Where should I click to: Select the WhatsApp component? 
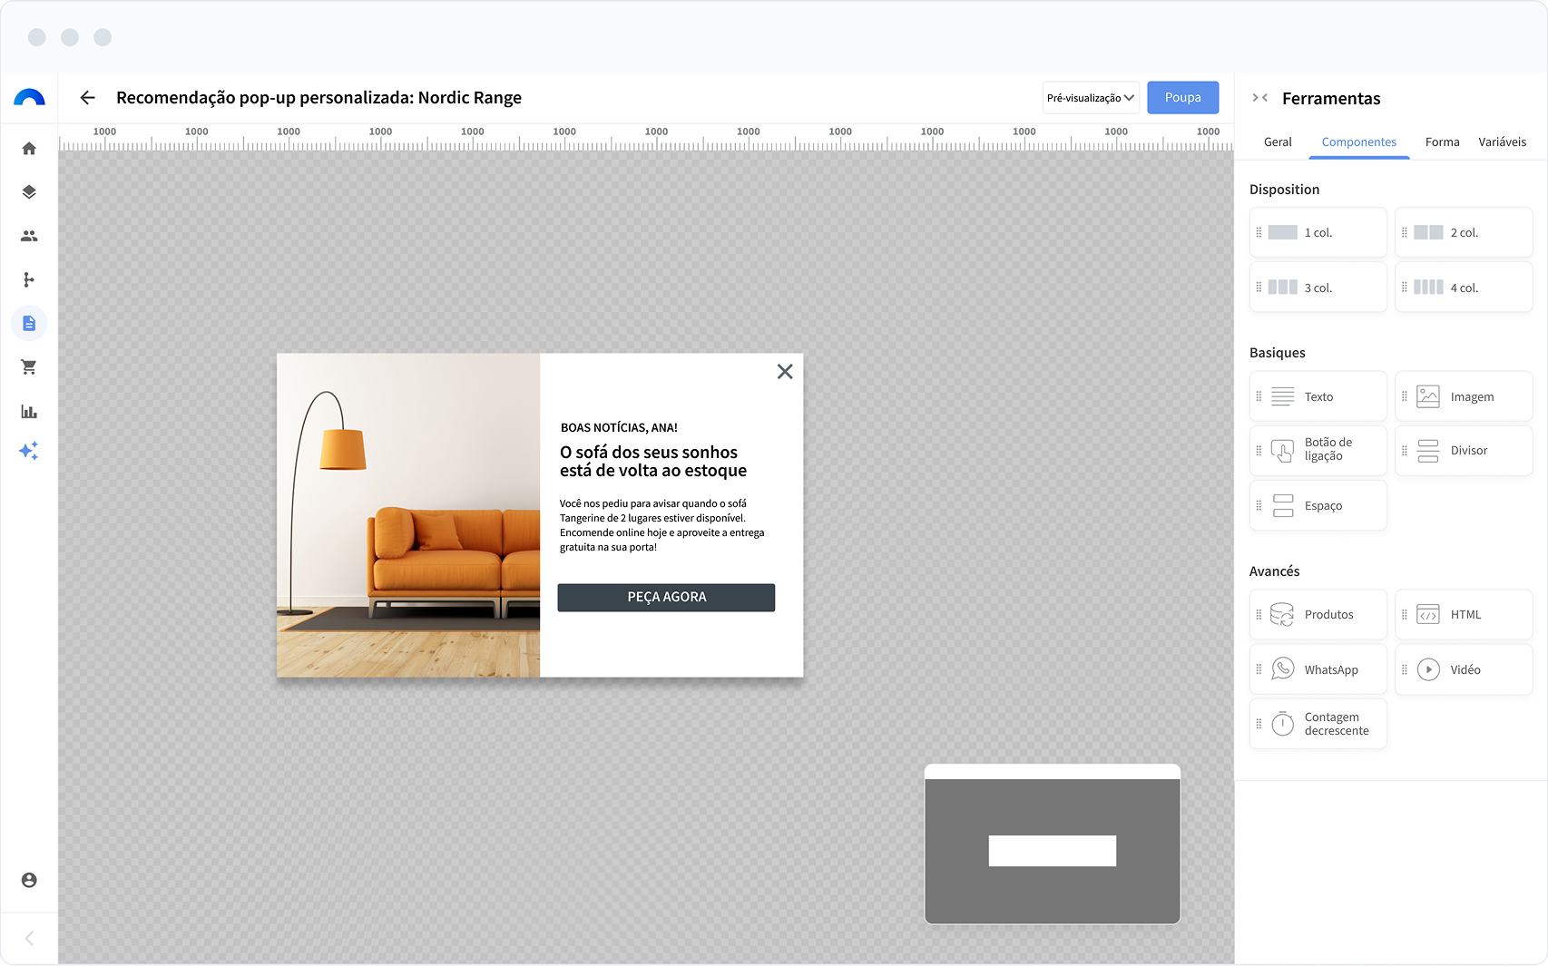point(1318,669)
